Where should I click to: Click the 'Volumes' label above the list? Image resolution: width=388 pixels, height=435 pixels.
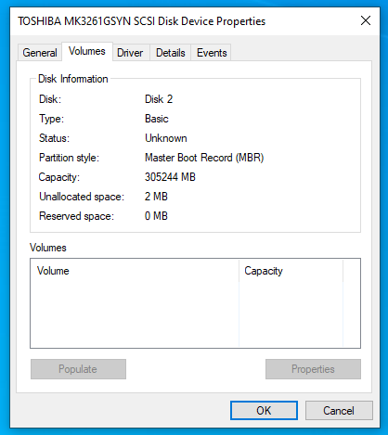[48, 248]
